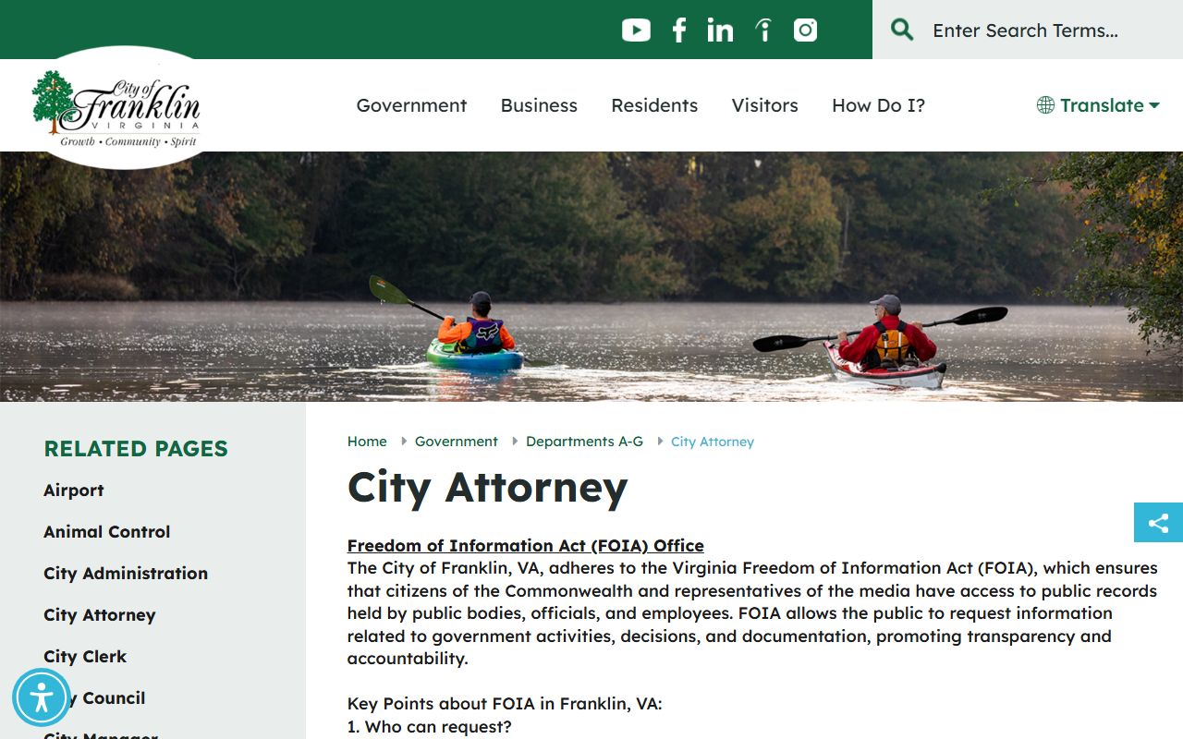Click the Freedom of Information Act (FOIA) Office heading
The width and height of the screenshot is (1183, 739).
pyautogui.click(x=526, y=545)
